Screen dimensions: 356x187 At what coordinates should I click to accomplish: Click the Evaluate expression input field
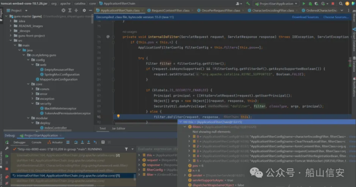point(157,149)
